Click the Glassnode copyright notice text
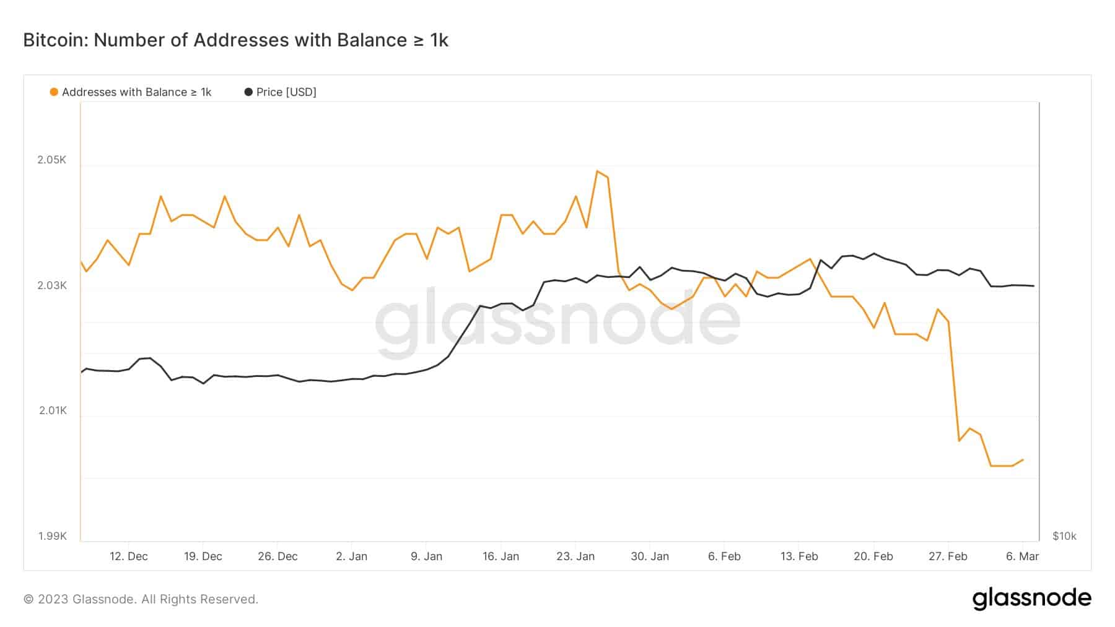The image size is (1115, 627). coord(141,599)
